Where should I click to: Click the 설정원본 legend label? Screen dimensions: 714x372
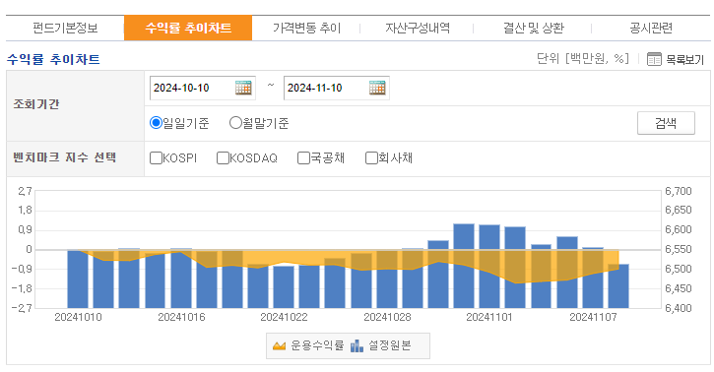389,345
